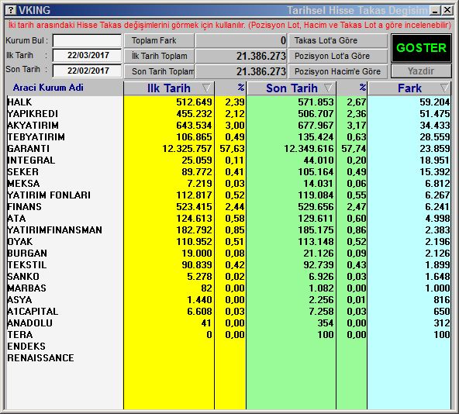Viewport: 459px width, 414px height.
Task: Click the help question mark icon in title bar
Action: (x=11, y=11)
